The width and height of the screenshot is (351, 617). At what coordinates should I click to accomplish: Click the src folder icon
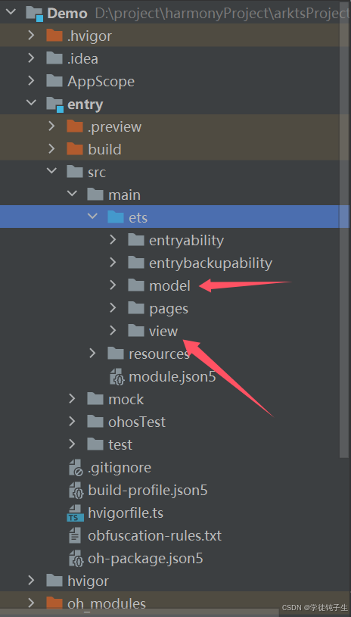point(75,172)
